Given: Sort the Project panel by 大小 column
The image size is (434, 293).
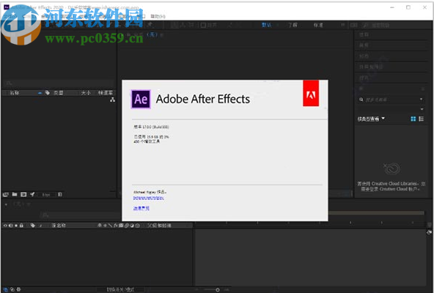Looking at the screenshot, I should 86,93.
